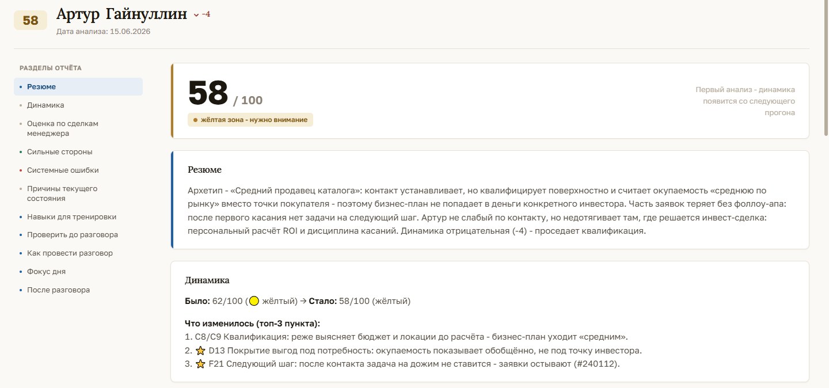
Task: Click the РАЗДЕЛЫ ОТЧЁТА sidebar heading
Action: click(51, 68)
